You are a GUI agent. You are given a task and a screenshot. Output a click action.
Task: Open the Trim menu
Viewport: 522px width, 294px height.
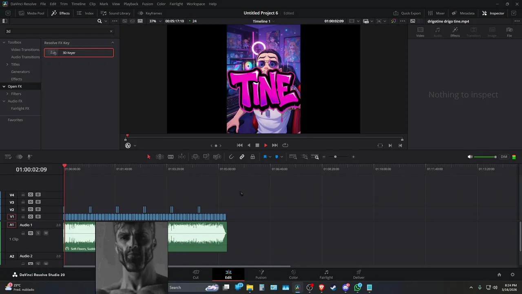pos(64,4)
